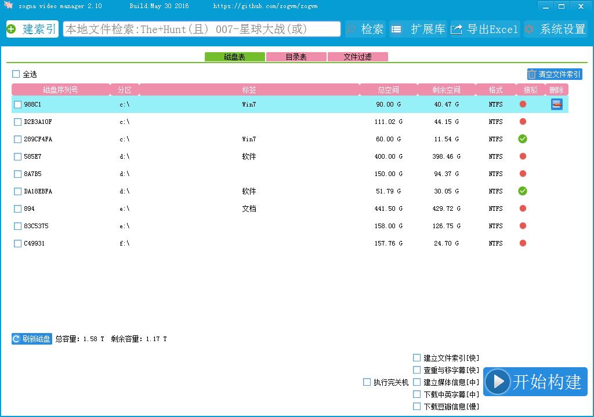
Task: Click the 94.37 G free space cell
Action: (x=446, y=174)
